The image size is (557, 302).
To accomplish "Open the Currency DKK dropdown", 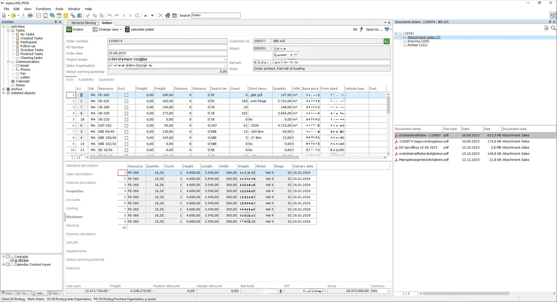I will pos(388,291).
